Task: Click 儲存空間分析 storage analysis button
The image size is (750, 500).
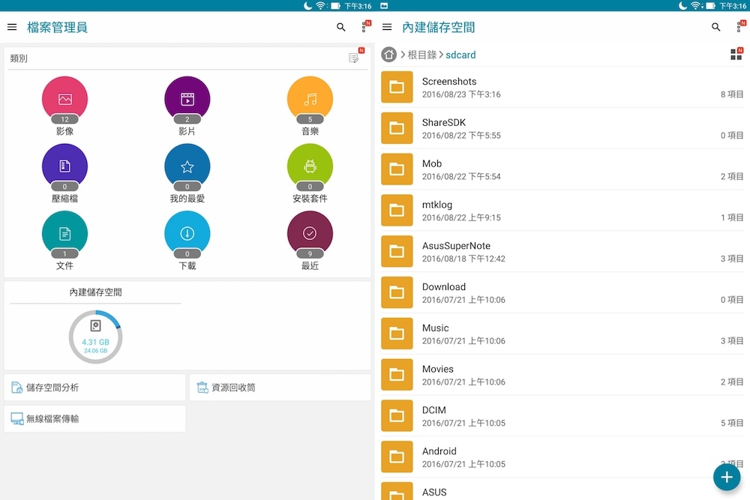Action: coord(94,388)
